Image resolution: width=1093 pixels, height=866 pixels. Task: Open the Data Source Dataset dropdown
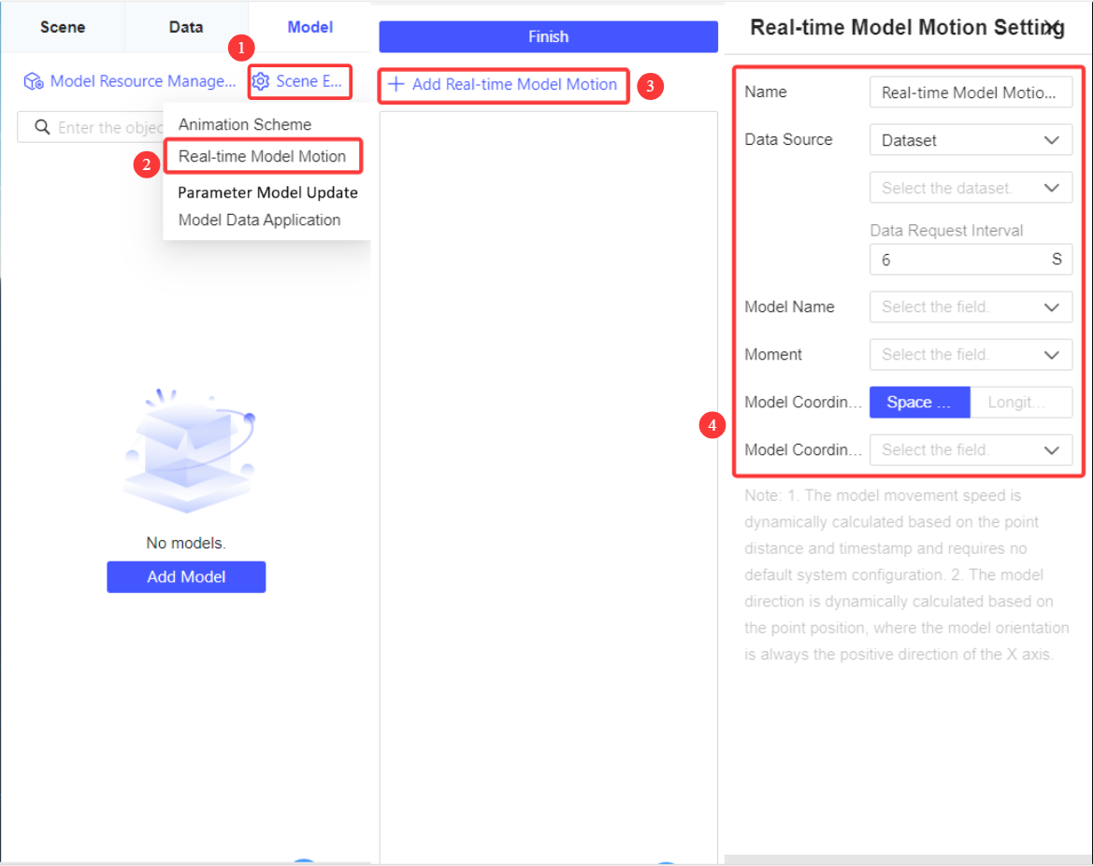coord(971,139)
